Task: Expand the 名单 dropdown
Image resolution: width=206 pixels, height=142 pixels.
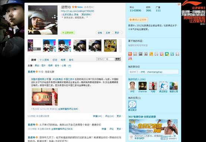Action: [x=109, y=33]
